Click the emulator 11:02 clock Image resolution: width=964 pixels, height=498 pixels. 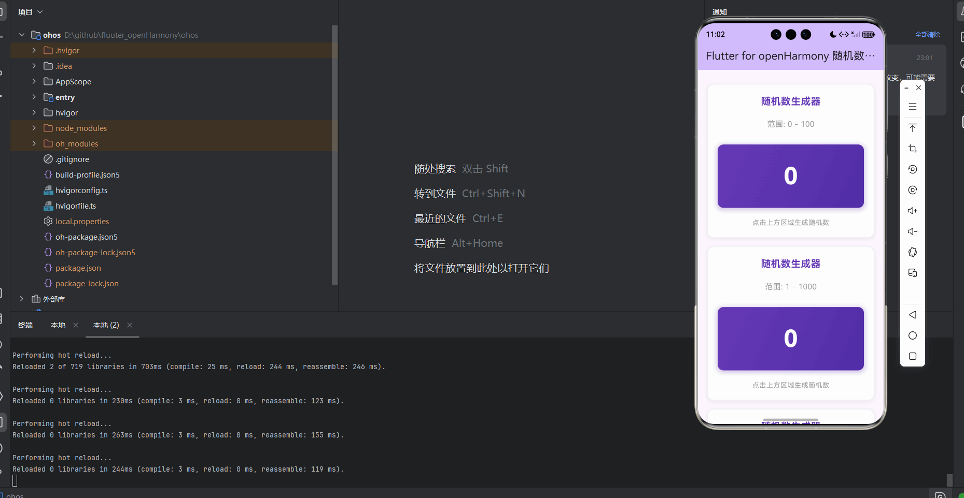716,34
